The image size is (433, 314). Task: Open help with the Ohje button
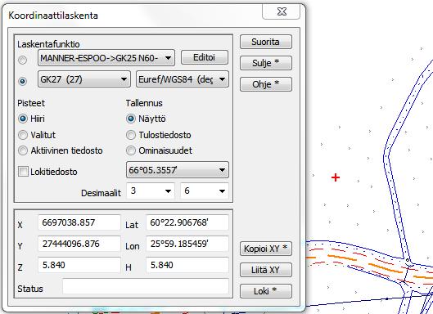coord(266,84)
